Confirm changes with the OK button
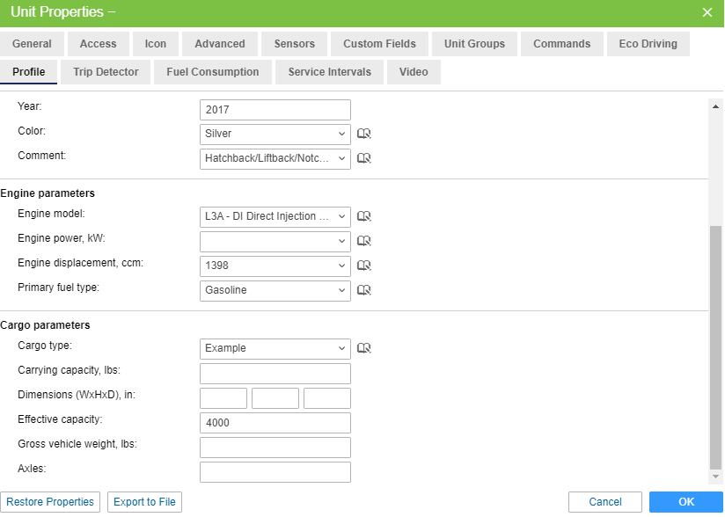This screenshot has height=517, width=725. 685,502
